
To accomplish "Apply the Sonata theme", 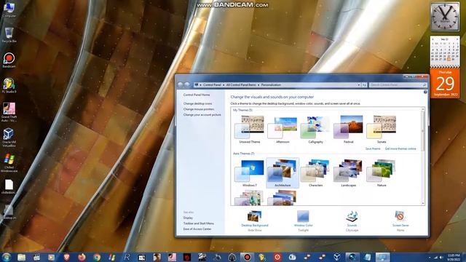I will tap(382, 130).
